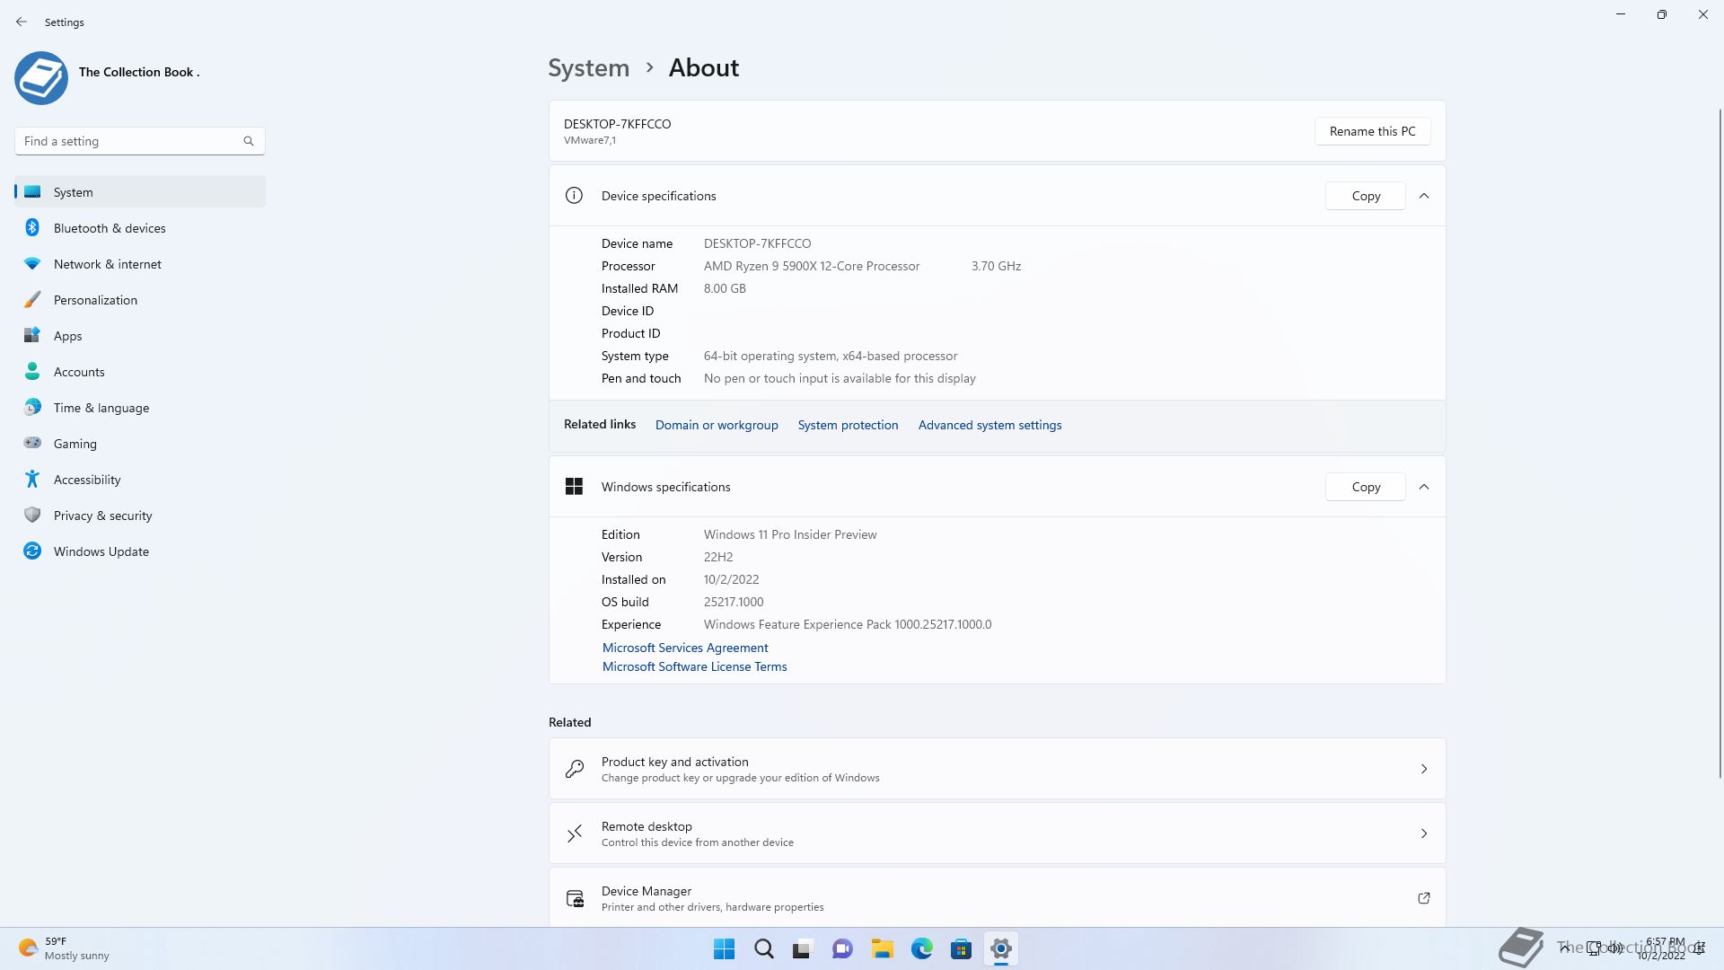
Task: Open Microsoft Store from taskbar
Action: coord(961,948)
